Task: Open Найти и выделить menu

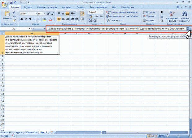Action: (x=185, y=16)
